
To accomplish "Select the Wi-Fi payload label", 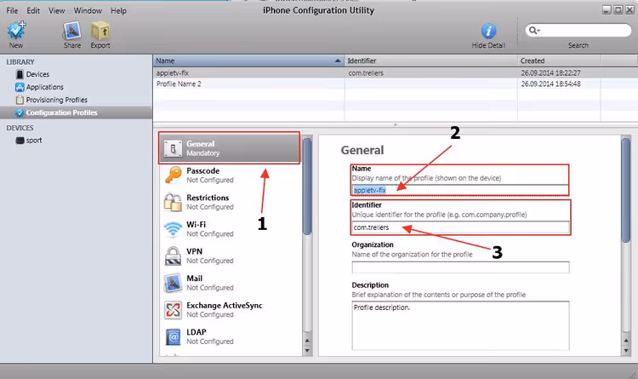I will pos(196,225).
